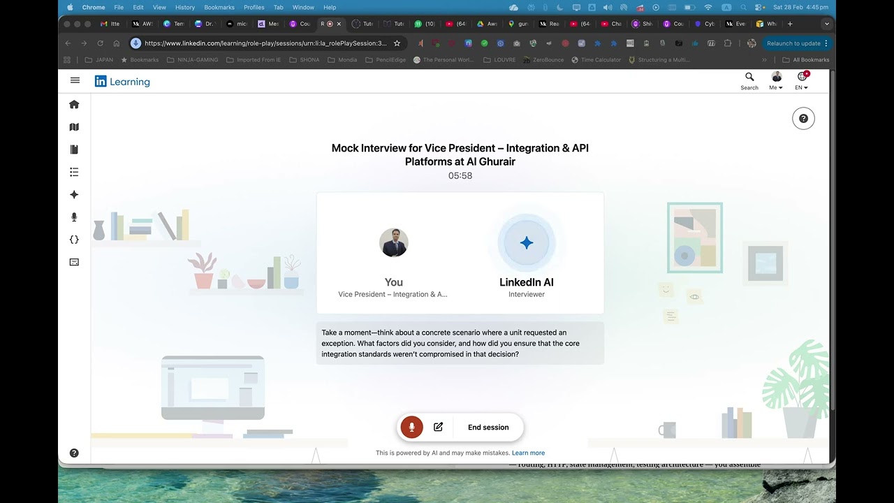Open the hamburger navigation menu

[x=75, y=80]
